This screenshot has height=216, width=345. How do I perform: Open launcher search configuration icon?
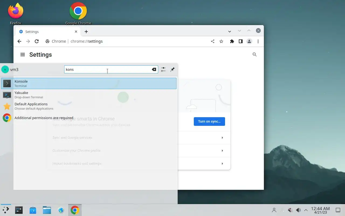163,69
